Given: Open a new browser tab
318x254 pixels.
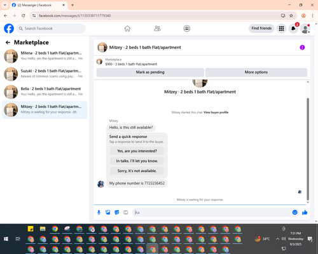Looking at the screenshot, I should (73, 5).
